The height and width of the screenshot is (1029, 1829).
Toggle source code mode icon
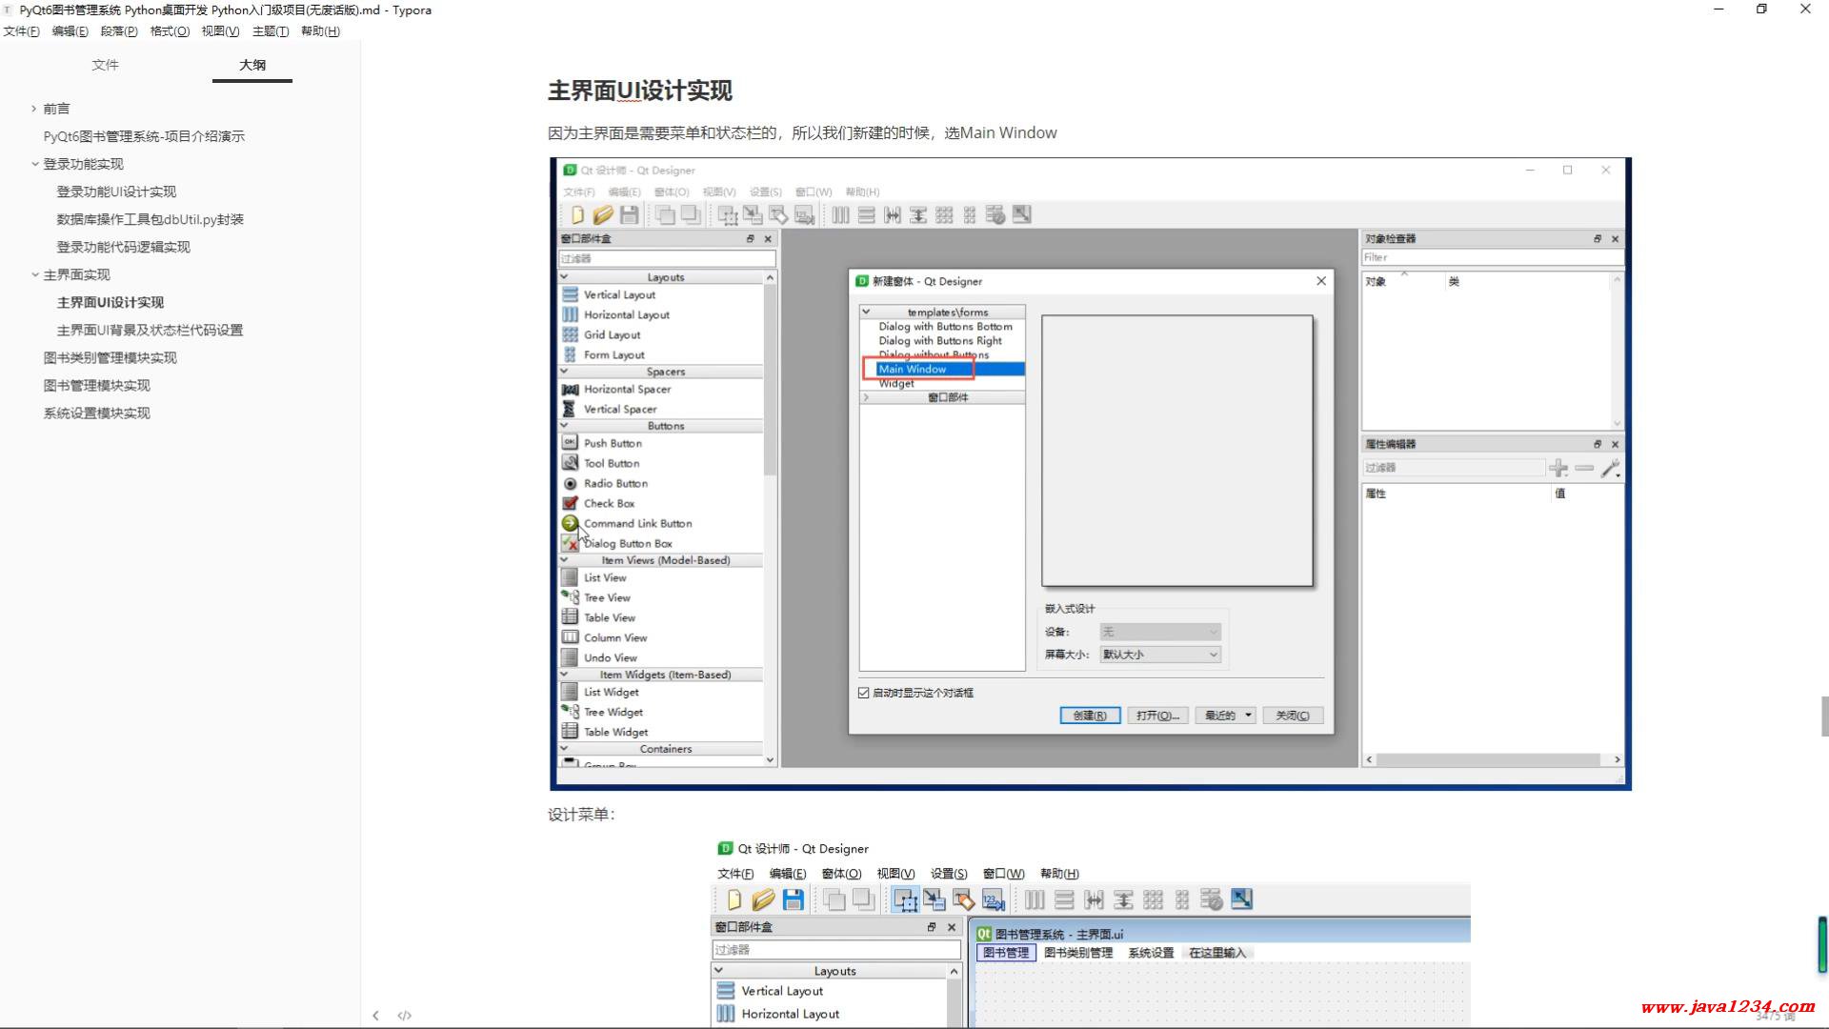[405, 1016]
